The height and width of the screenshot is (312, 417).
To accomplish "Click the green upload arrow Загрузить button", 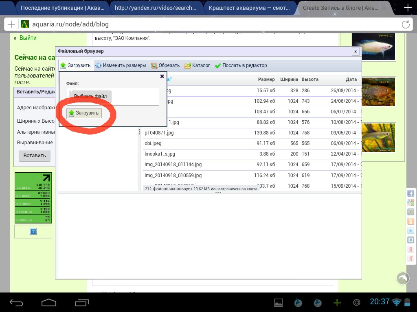I will [84, 113].
